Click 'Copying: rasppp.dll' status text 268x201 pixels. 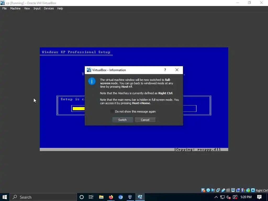[198, 149]
